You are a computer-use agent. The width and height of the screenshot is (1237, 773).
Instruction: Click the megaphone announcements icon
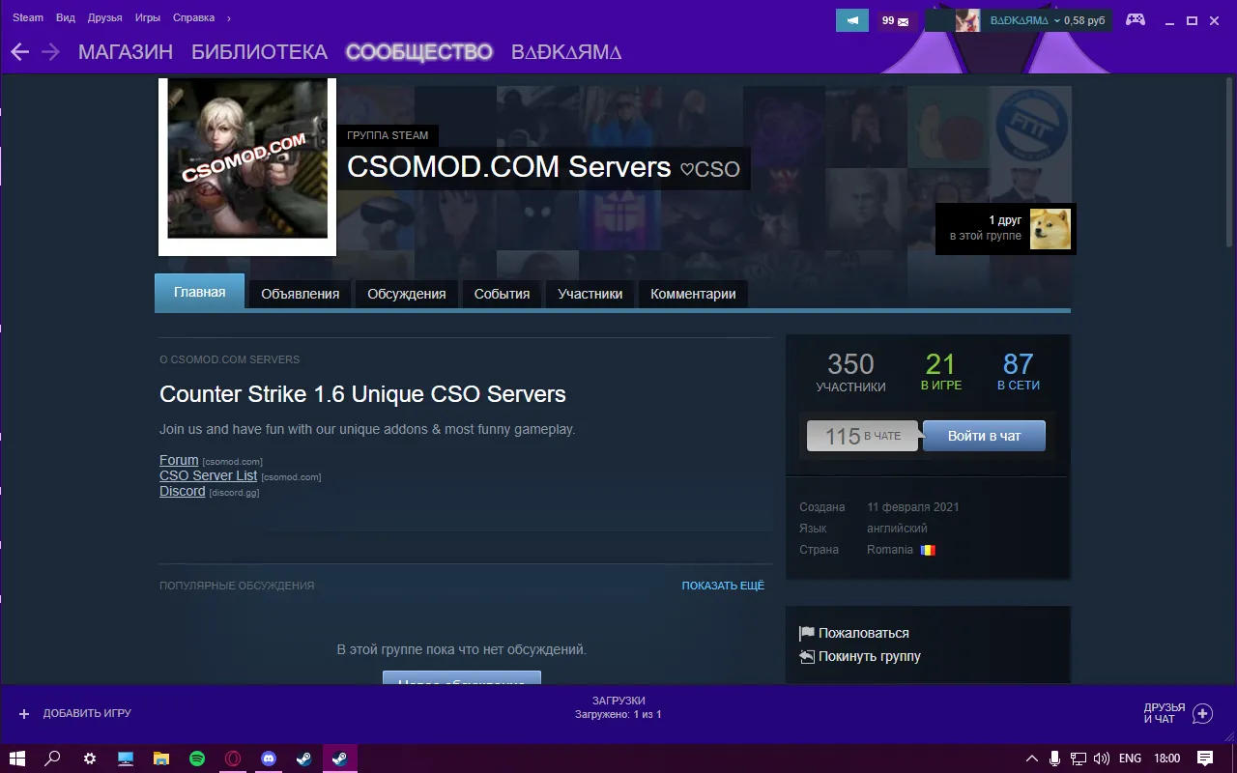852,20
